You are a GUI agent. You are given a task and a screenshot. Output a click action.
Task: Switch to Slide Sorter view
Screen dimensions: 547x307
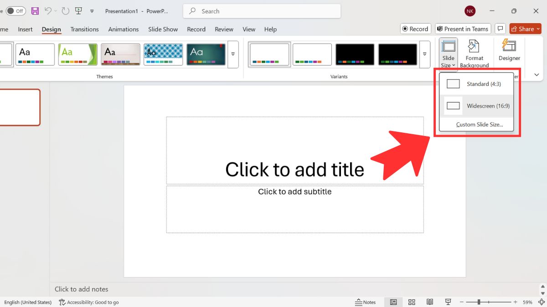pyautogui.click(x=412, y=302)
